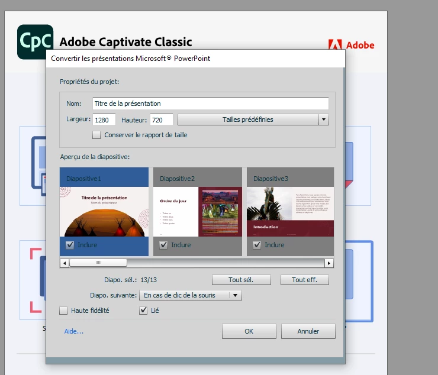Image resolution: width=438 pixels, height=375 pixels.
Task: Toggle the Lié checkbox
Action: tap(143, 311)
